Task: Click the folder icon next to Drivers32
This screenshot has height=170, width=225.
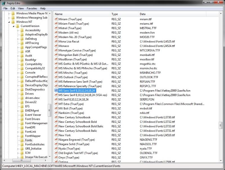Action: (22, 102)
